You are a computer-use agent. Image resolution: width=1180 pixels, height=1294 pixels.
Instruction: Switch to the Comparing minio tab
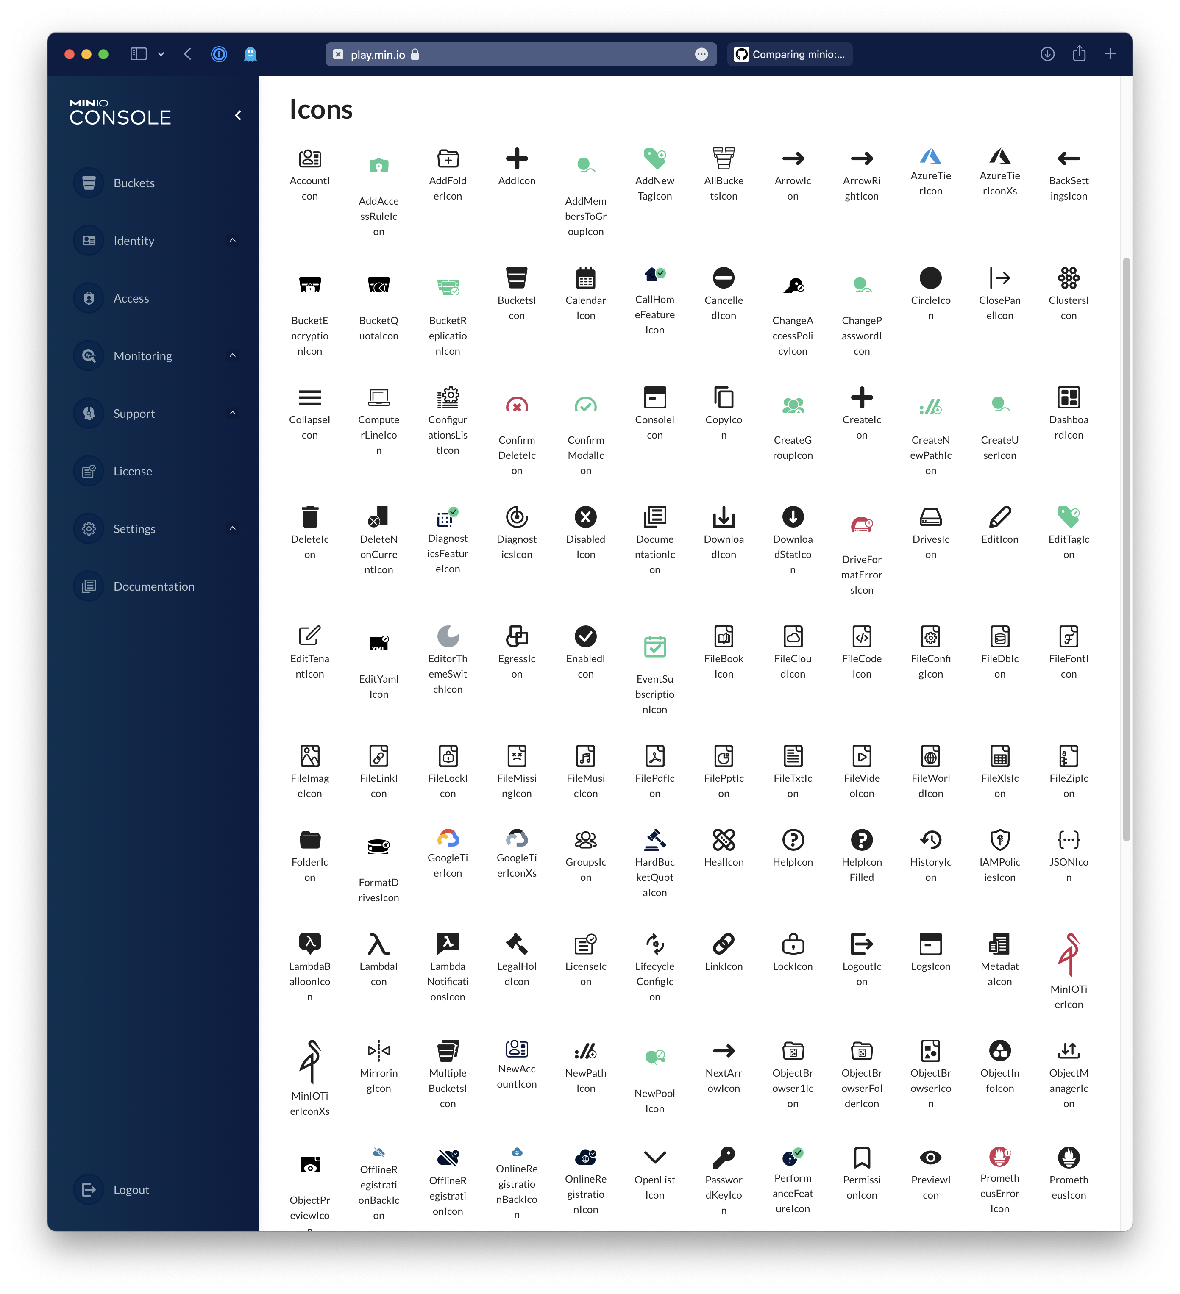click(x=790, y=55)
